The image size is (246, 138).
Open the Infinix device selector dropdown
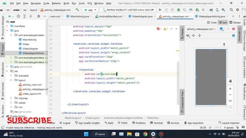point(128,10)
